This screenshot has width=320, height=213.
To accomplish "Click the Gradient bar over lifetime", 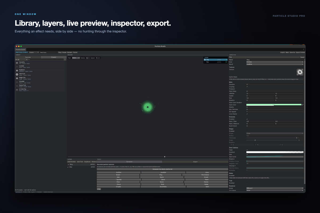I will pyautogui.click(x=275, y=152).
